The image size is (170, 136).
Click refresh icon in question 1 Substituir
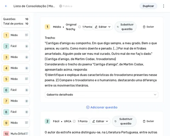(118, 27)
